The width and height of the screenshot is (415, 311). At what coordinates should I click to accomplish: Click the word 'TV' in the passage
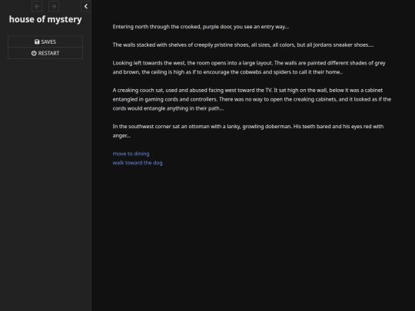tap(268, 90)
